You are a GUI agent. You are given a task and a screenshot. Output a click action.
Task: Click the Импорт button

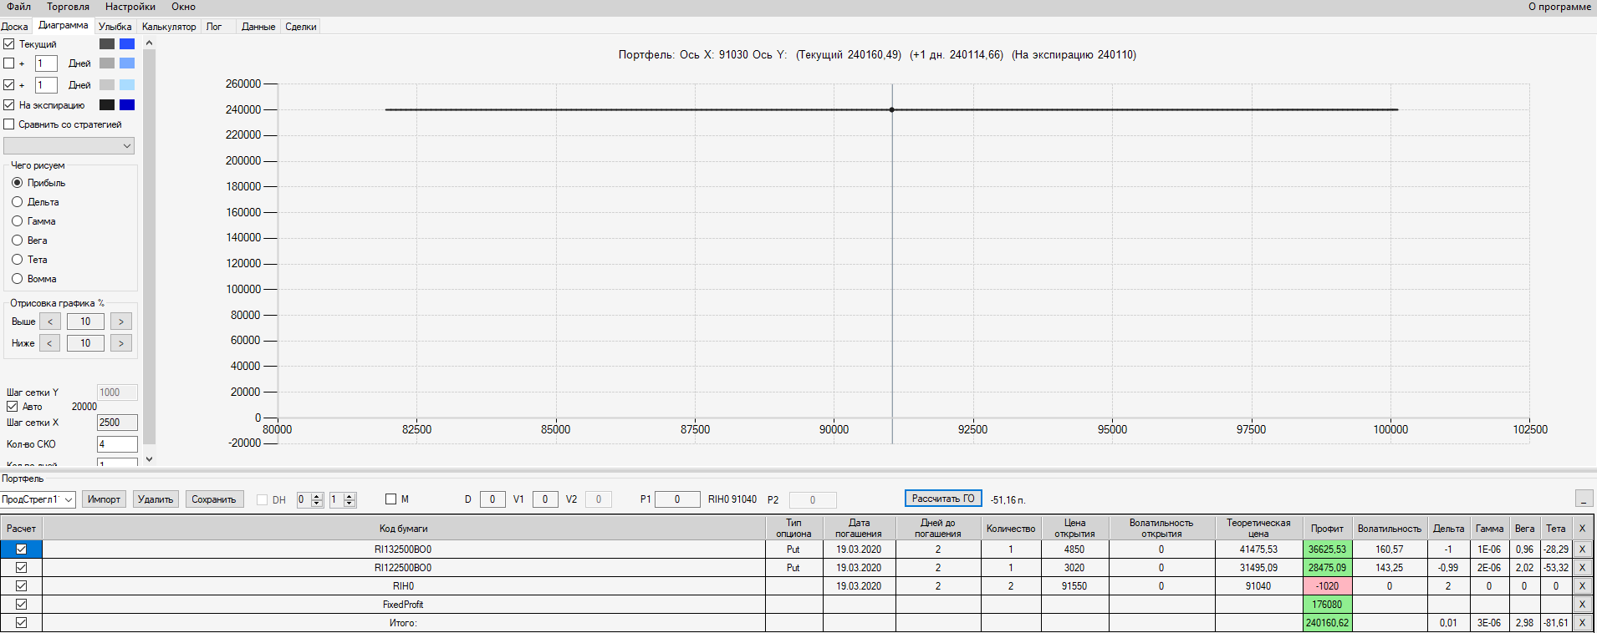click(104, 499)
